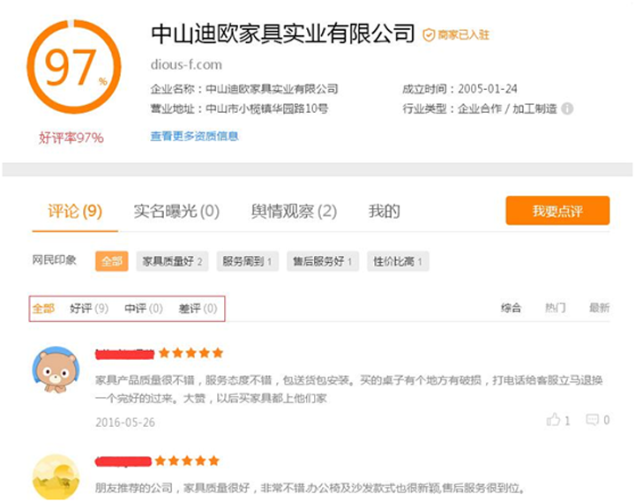Show 差评 (0) reviews
Screen dimensions: 635x502
pyautogui.click(x=198, y=309)
